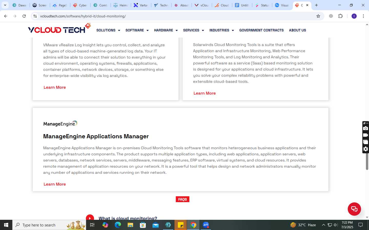This screenshot has height=230, width=369.
Task: Switch to the Heimdal browser tab
Action: pos(120,5)
